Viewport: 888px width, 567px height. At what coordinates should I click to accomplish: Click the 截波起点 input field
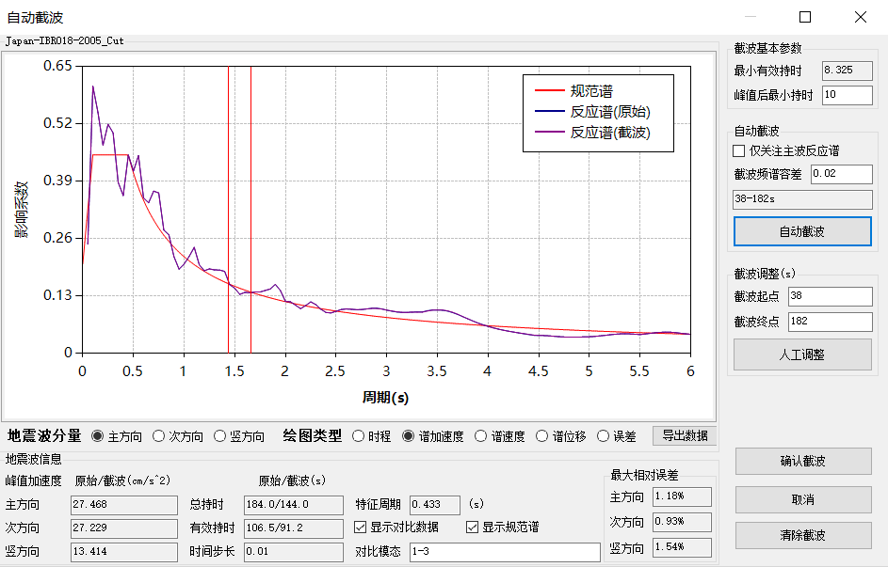click(830, 297)
